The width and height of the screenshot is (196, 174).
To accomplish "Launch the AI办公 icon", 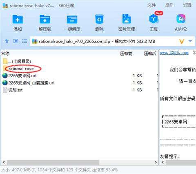I will 181,19.
